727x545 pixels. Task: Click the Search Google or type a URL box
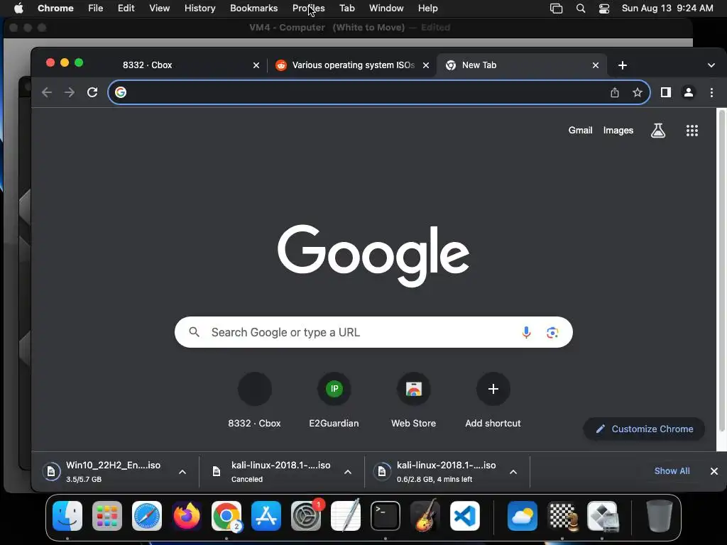point(373,332)
